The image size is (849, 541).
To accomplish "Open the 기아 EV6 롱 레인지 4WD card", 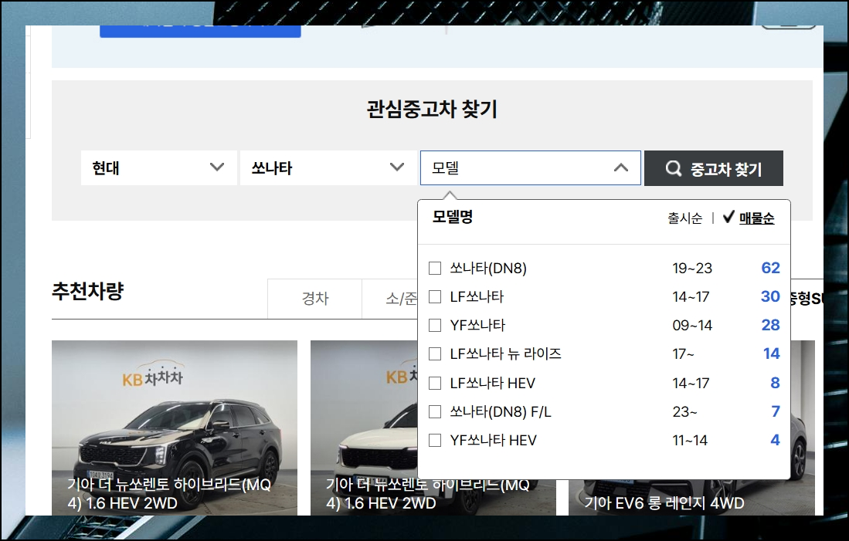I will point(691,497).
